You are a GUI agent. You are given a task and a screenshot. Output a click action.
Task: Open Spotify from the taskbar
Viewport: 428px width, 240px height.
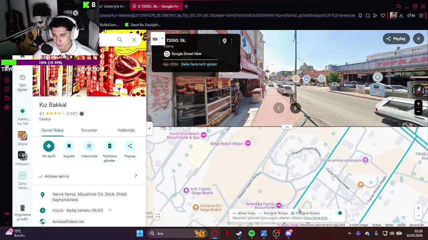[x=251, y=233]
